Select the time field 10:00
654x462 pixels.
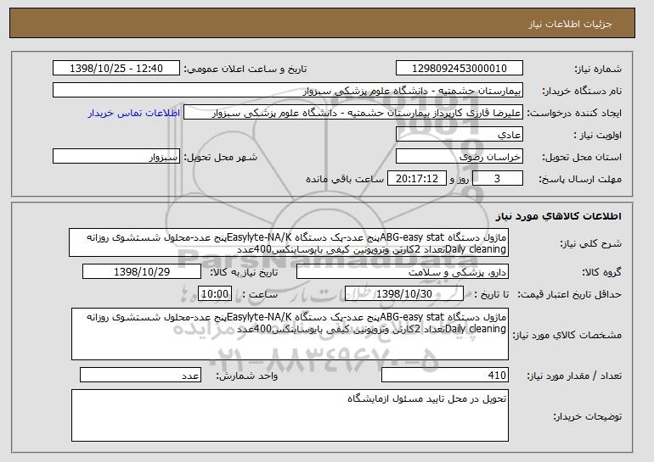coord(215,294)
